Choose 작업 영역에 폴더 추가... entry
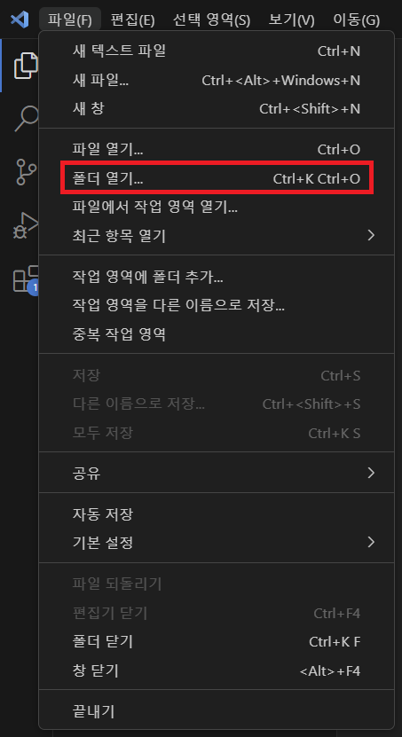Screen dimensions: 402x737 (x=217, y=277)
